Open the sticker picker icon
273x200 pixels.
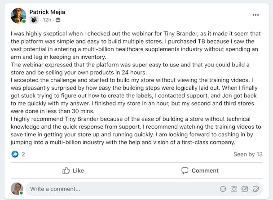click(255, 189)
